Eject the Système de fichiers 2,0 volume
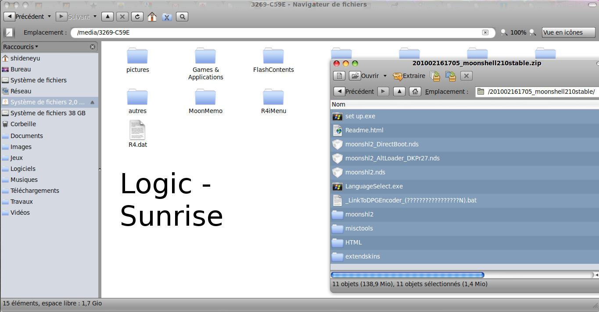 92,102
